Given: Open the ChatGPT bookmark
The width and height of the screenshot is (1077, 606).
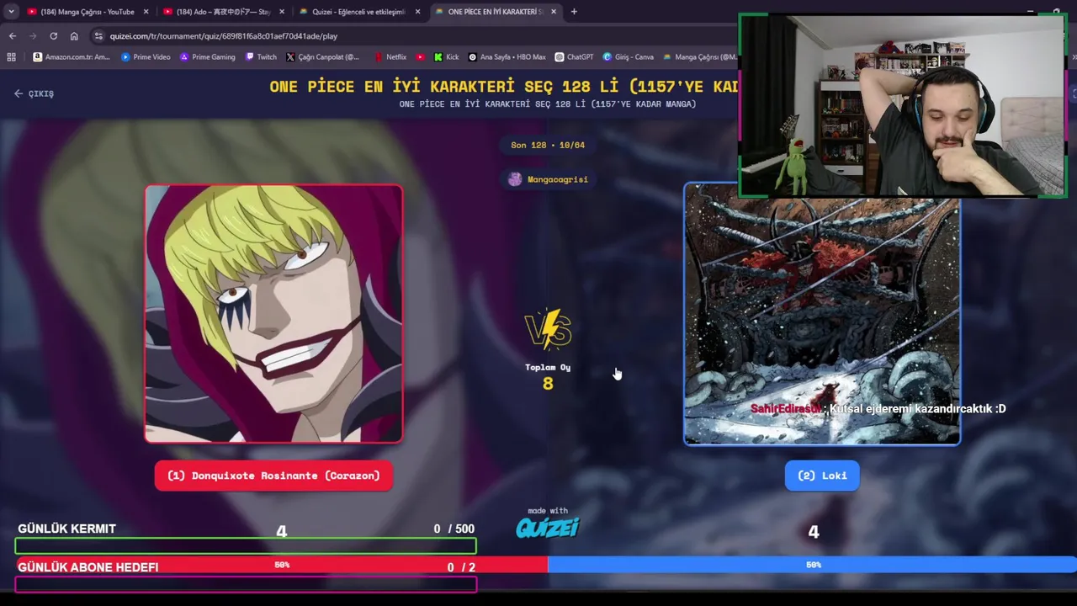Looking at the screenshot, I should pyautogui.click(x=574, y=57).
